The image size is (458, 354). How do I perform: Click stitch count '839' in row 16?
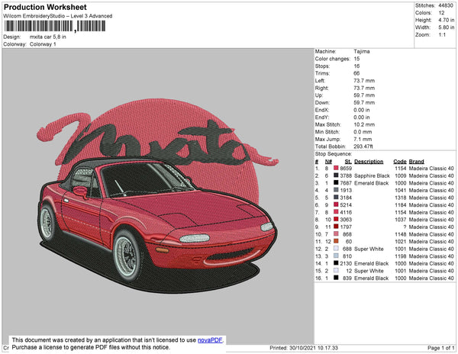click(x=347, y=278)
